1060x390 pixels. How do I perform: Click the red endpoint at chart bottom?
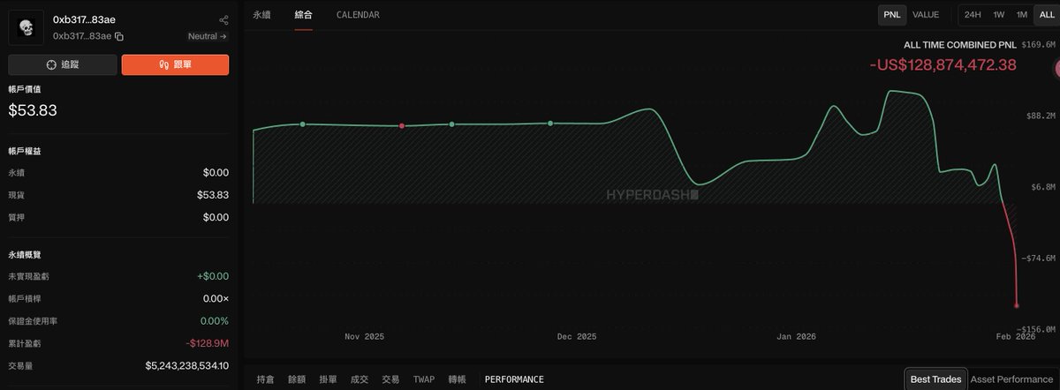pyautogui.click(x=1018, y=305)
